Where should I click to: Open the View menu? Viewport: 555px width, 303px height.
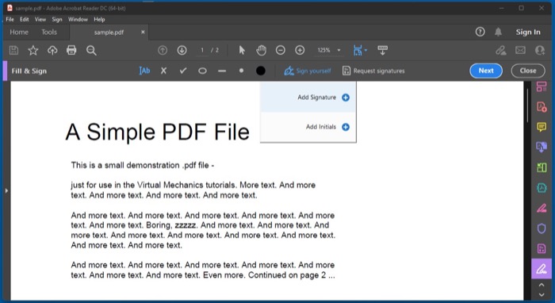(40, 20)
